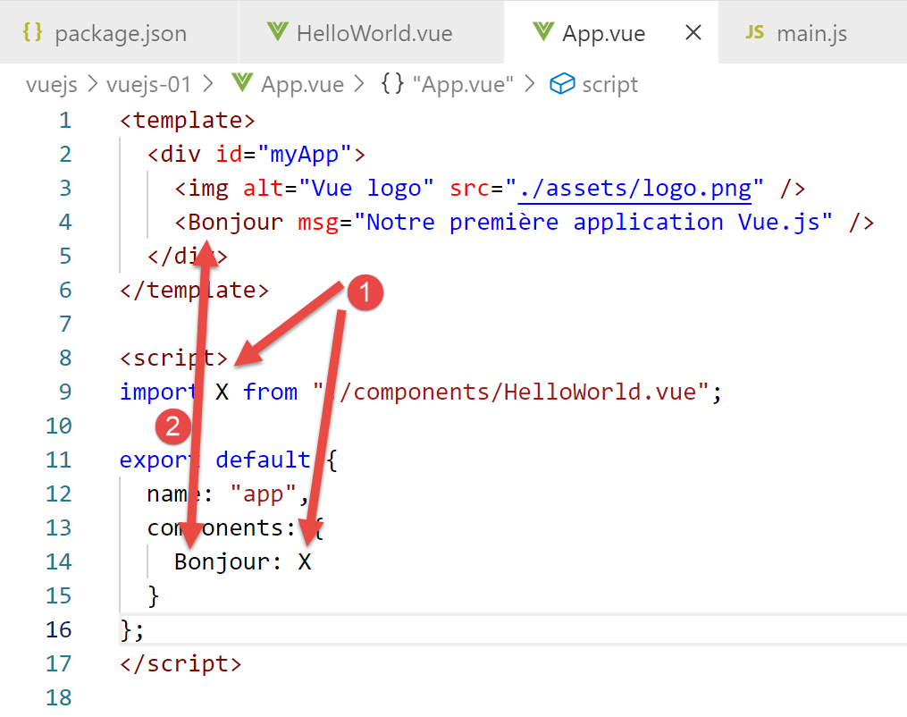Close the App.vue editor tab
This screenshot has height=717, width=907.
[x=693, y=33]
